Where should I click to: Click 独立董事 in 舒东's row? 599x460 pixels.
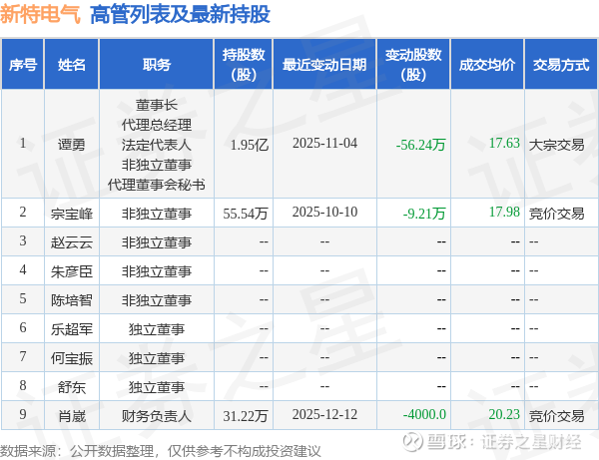pos(157,387)
